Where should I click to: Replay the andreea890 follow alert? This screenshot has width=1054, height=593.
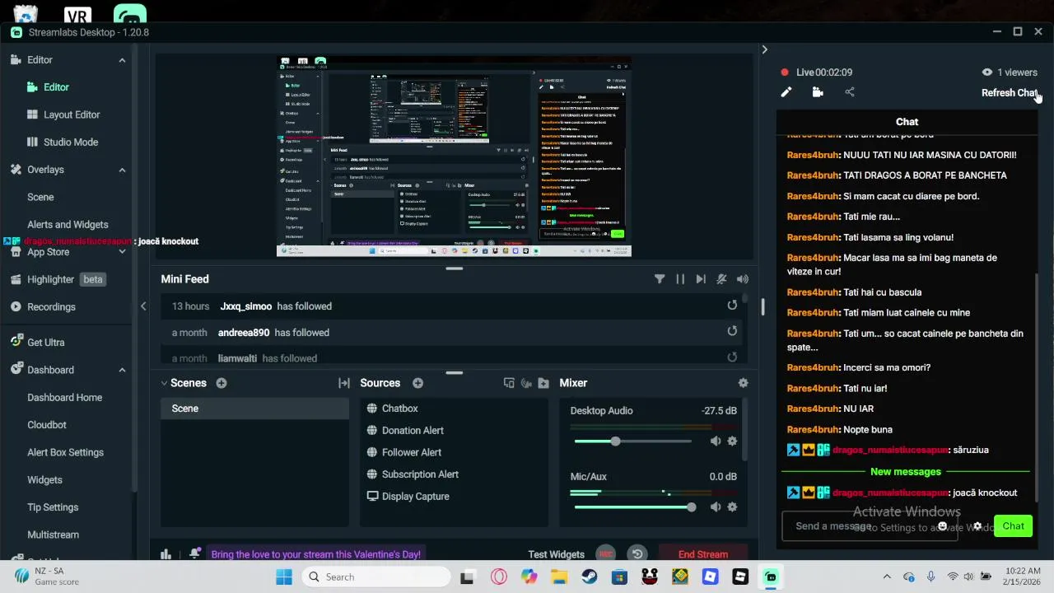[x=732, y=331]
